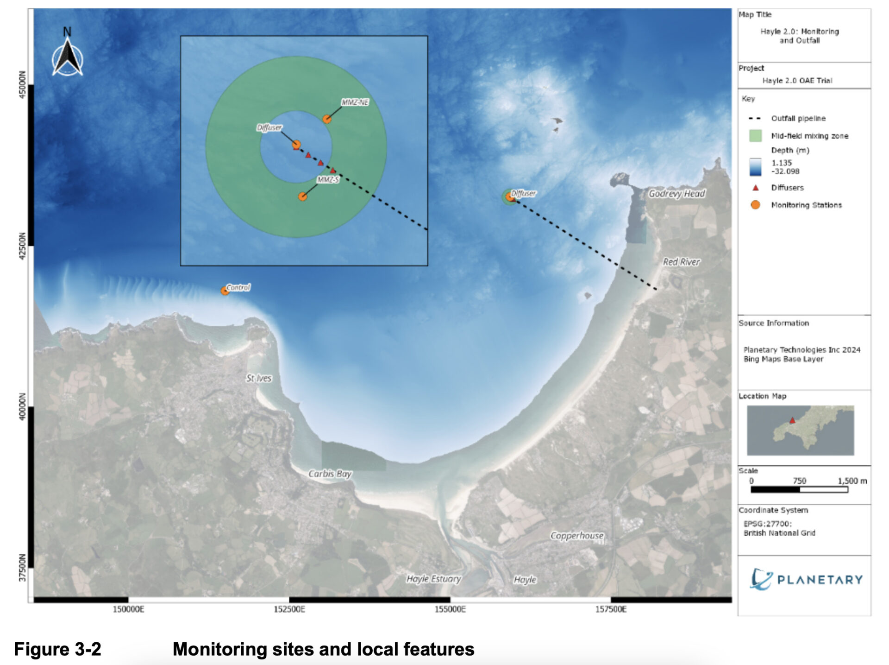Click the 'Monitoring Stations' key text
Screen dimensions: 889x665
click(x=806, y=205)
